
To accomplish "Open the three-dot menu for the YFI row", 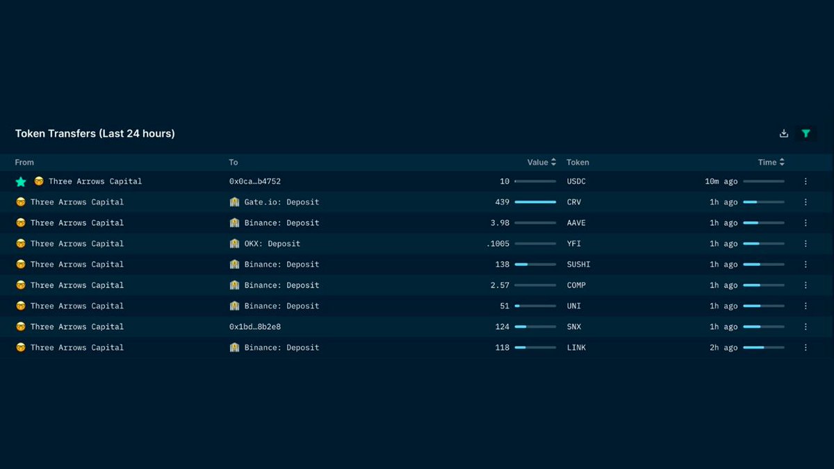I will [x=806, y=244].
